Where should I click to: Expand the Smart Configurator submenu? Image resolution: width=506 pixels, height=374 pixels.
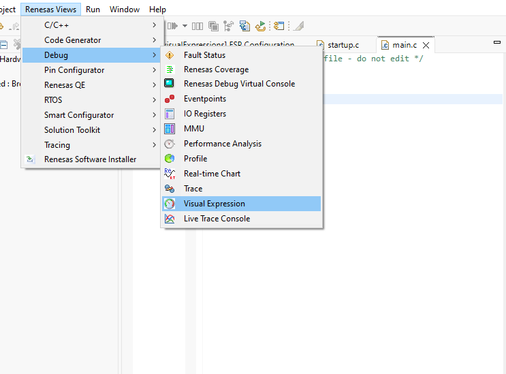coord(91,115)
